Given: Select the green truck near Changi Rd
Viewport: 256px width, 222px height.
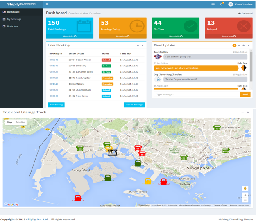Looking at the screenshot, I should (x=226, y=150).
